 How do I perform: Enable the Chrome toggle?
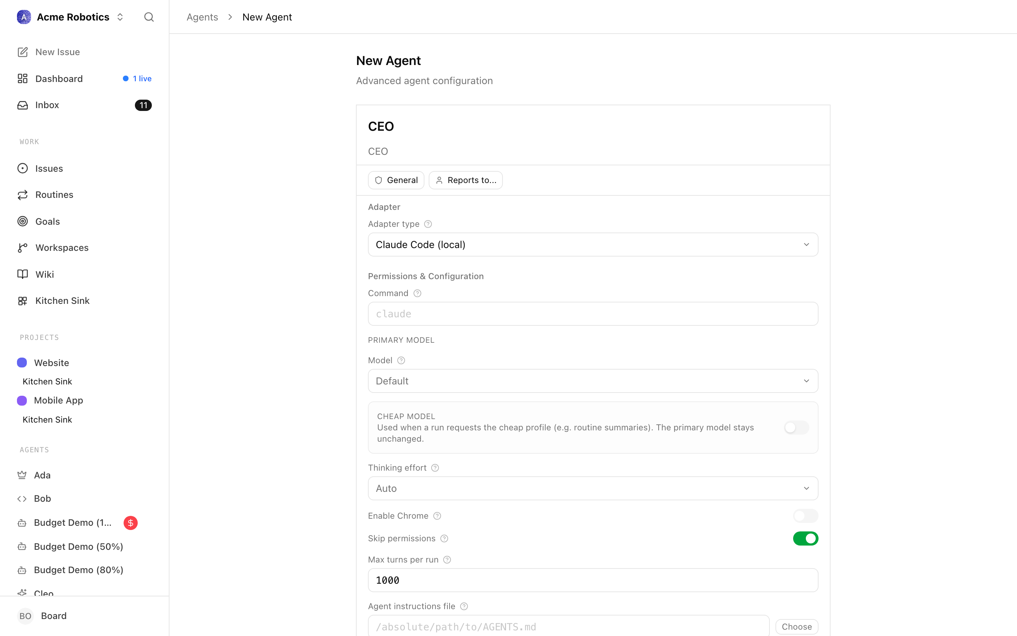click(805, 516)
